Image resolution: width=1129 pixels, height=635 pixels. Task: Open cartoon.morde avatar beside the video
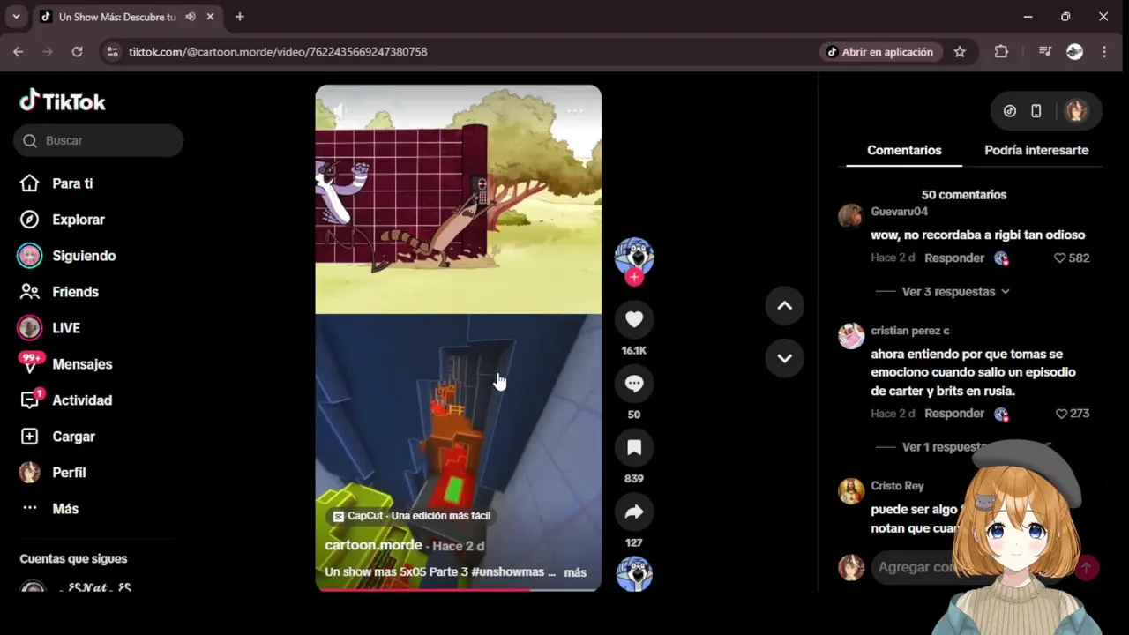coord(634,256)
